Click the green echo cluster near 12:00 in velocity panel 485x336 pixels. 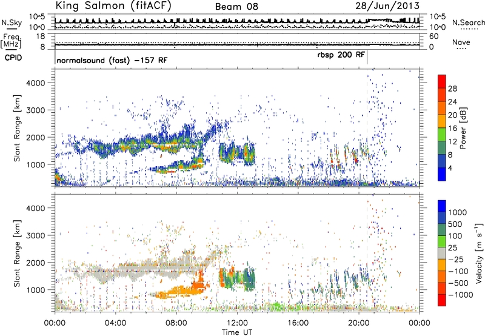click(x=238, y=279)
